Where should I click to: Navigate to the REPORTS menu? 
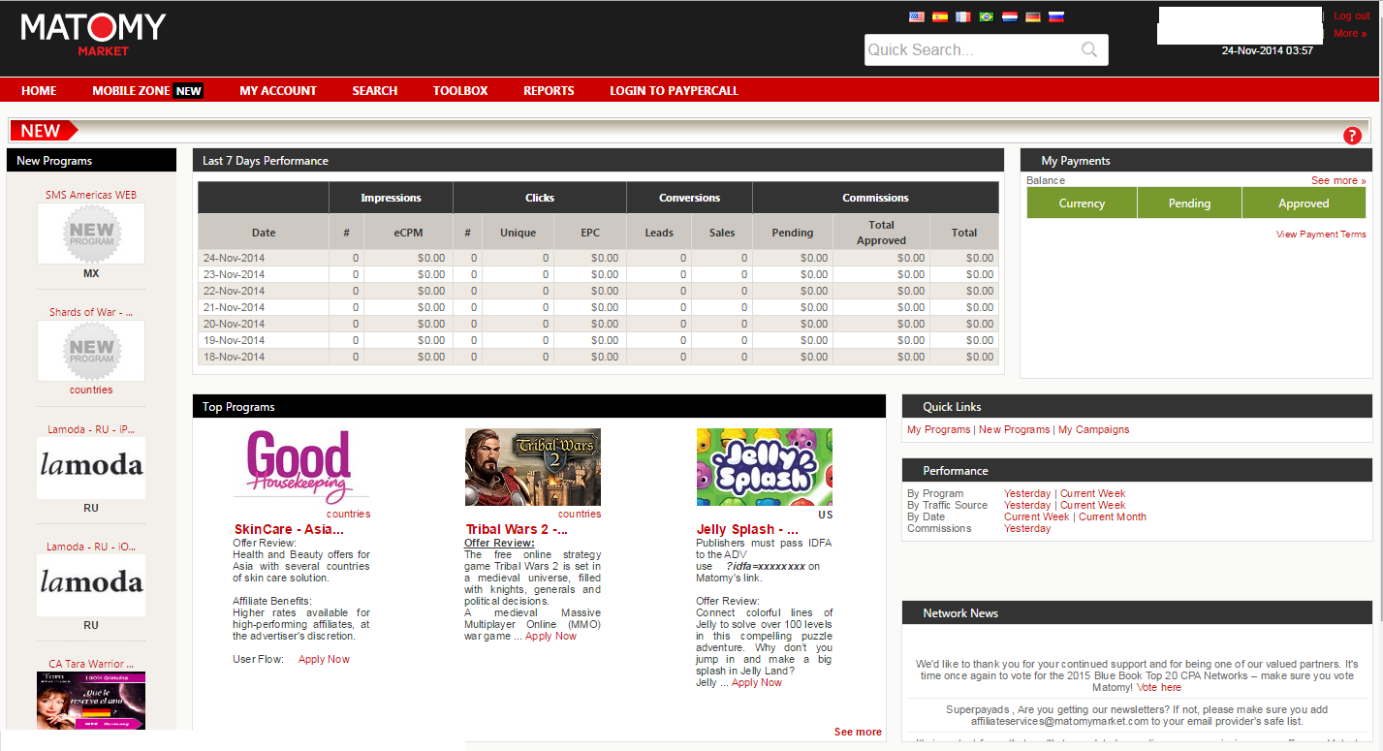click(x=549, y=90)
